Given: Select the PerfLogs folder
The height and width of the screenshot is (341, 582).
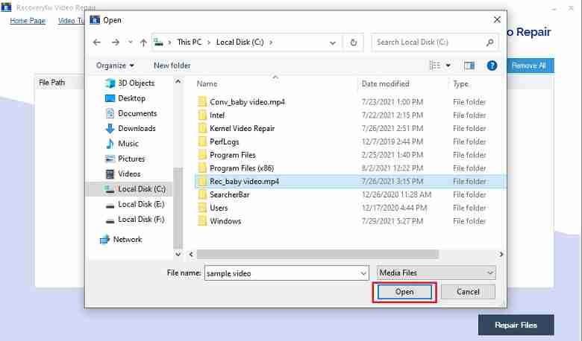Looking at the screenshot, I should point(224,141).
